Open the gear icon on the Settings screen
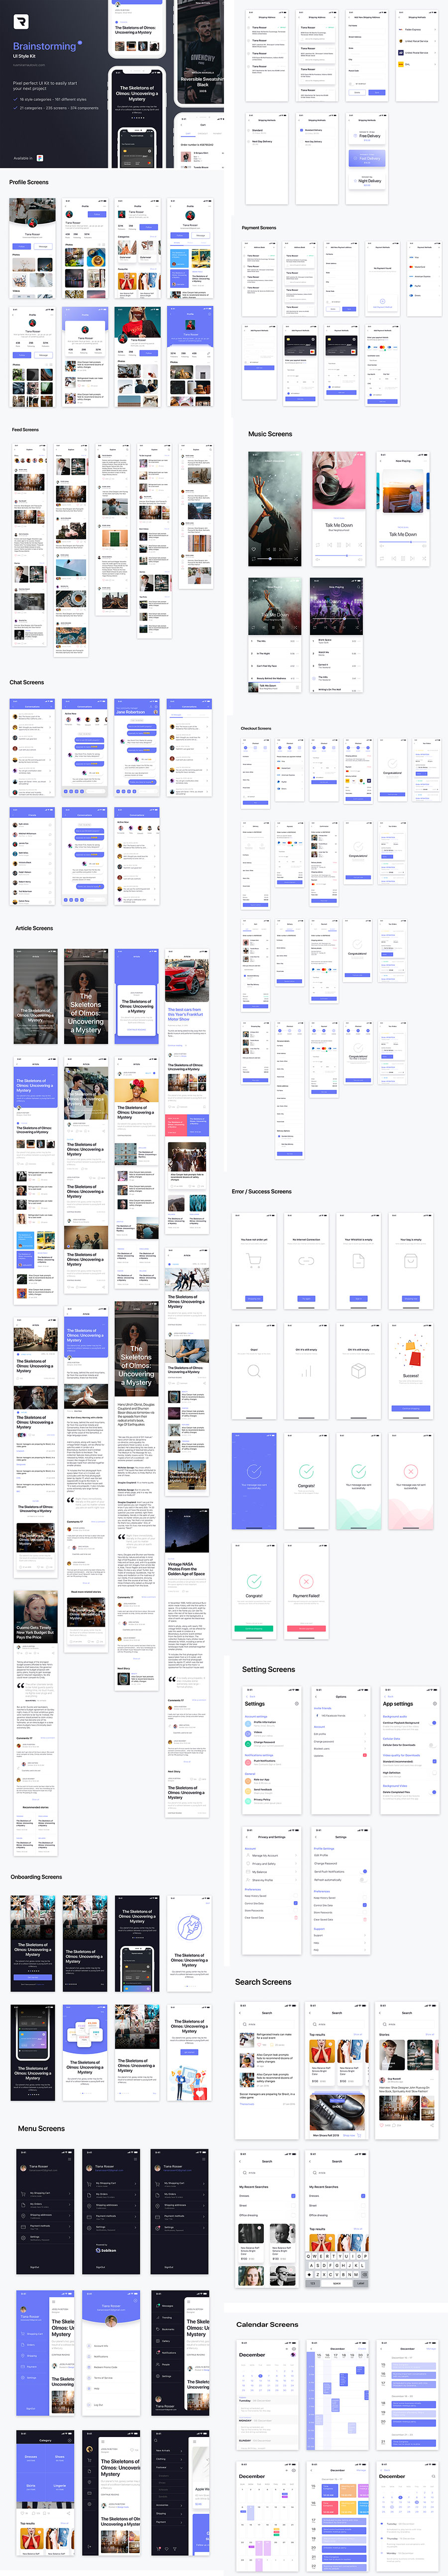 pyautogui.click(x=296, y=1703)
